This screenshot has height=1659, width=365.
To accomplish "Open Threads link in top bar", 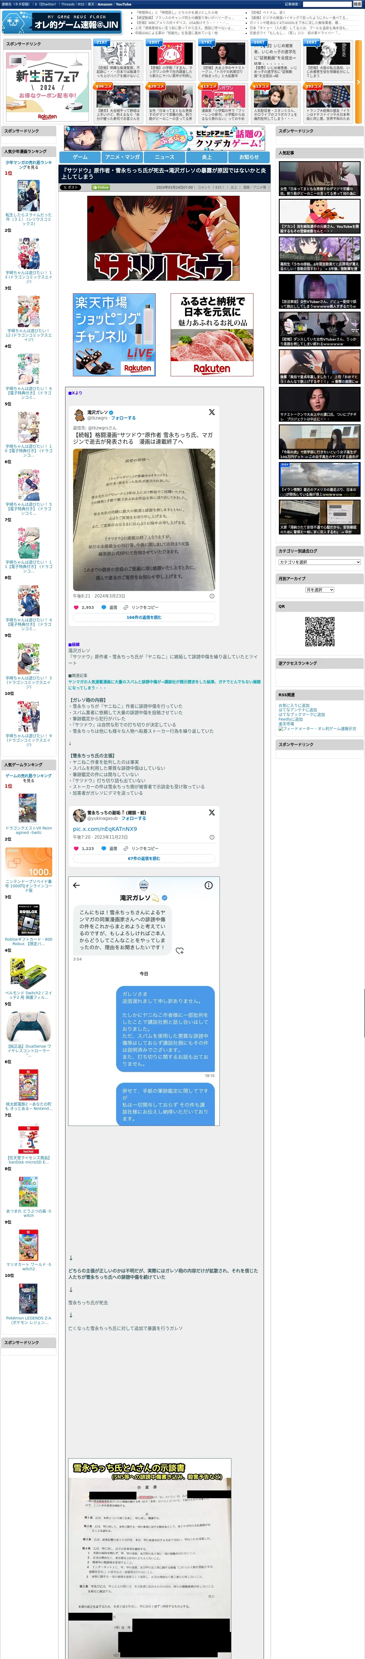I will (67, 4).
